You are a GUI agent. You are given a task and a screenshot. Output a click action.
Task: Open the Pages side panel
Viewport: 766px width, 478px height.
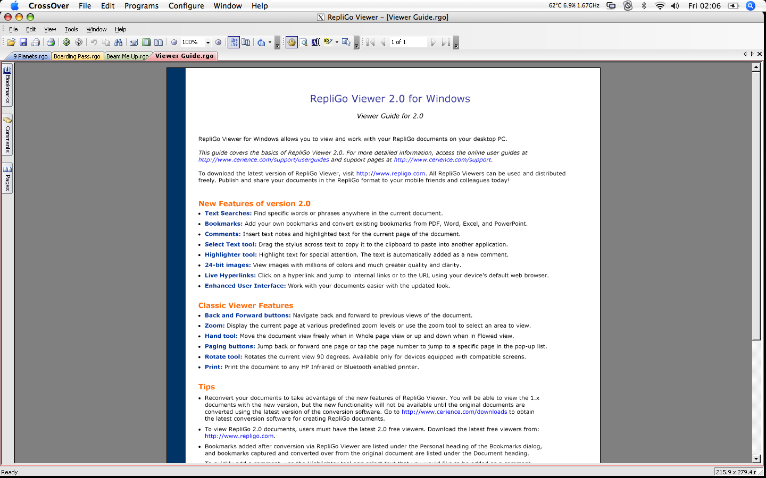coord(7,179)
